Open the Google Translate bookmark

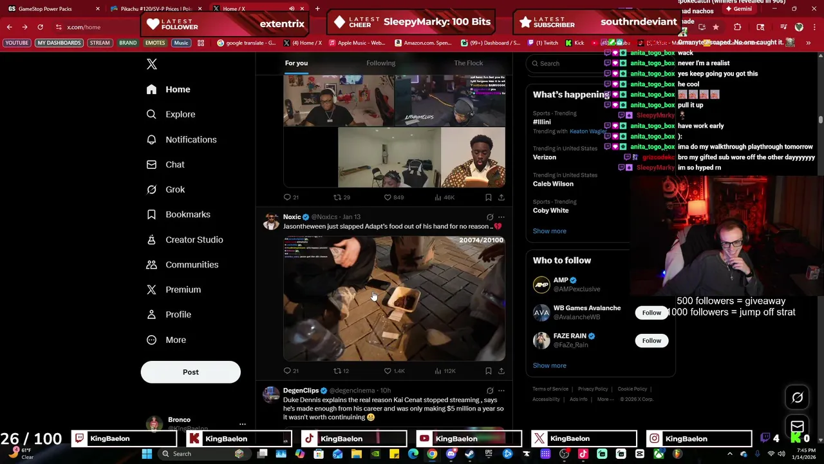[x=247, y=43]
